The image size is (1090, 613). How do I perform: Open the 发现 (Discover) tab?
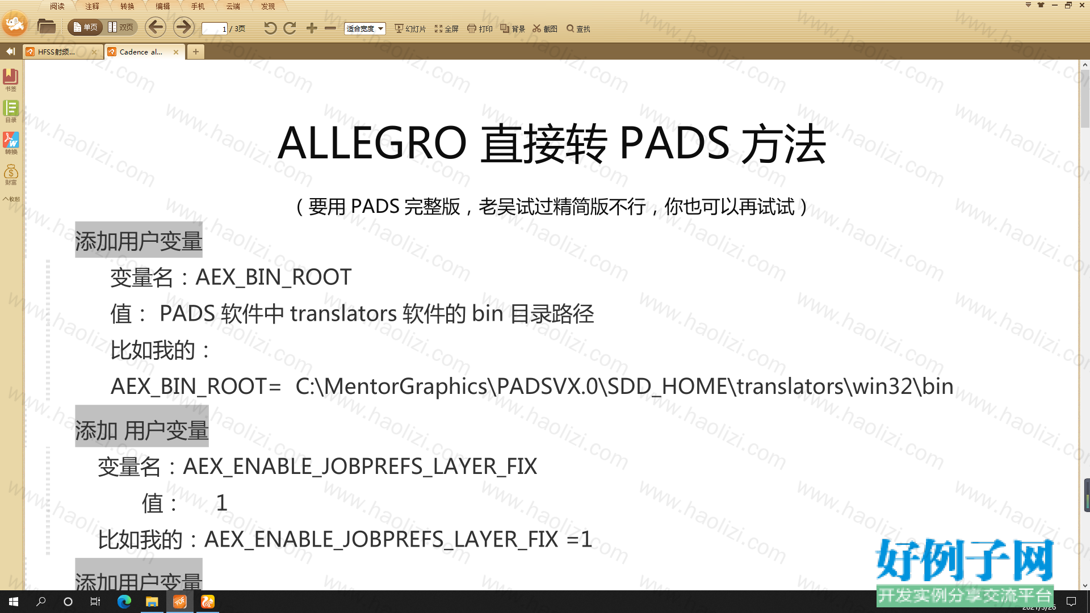click(x=268, y=6)
